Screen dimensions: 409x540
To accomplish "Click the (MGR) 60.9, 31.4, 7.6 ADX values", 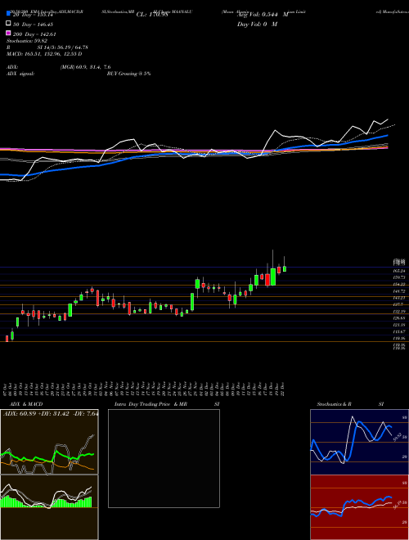I will (x=85, y=67).
